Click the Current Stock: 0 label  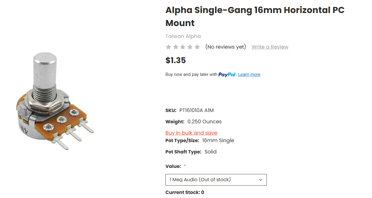185,192
